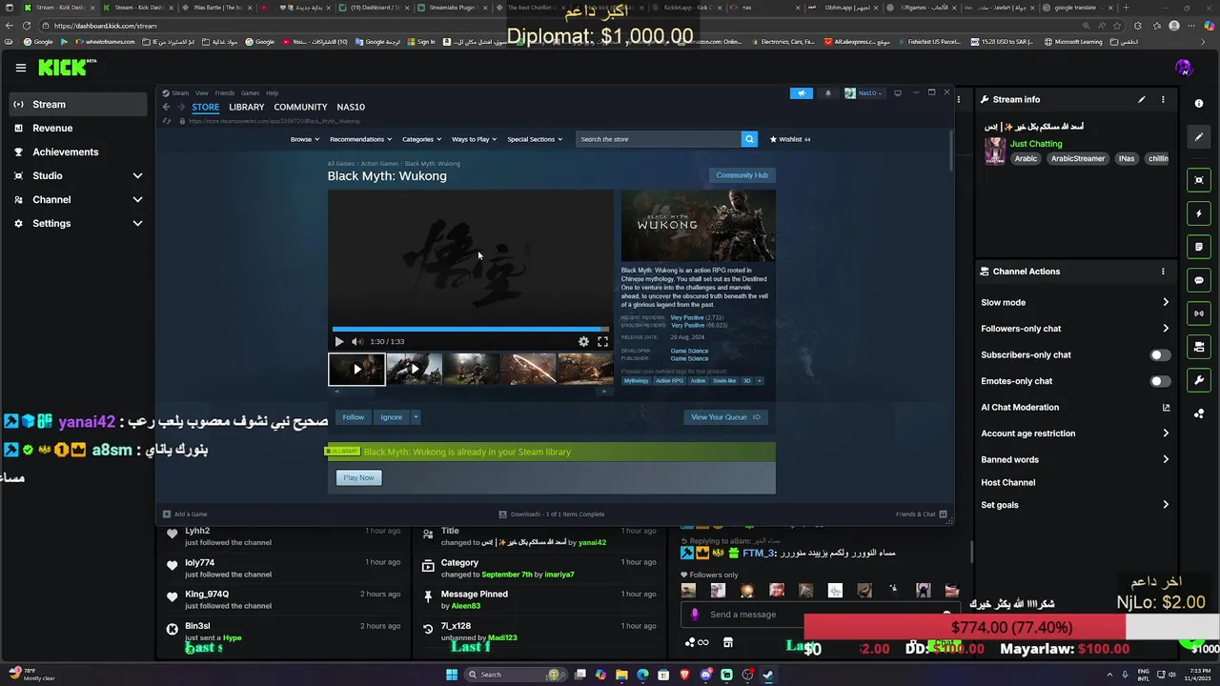Click Play Now button
Screen dimensions: 1220x686
(x=358, y=477)
